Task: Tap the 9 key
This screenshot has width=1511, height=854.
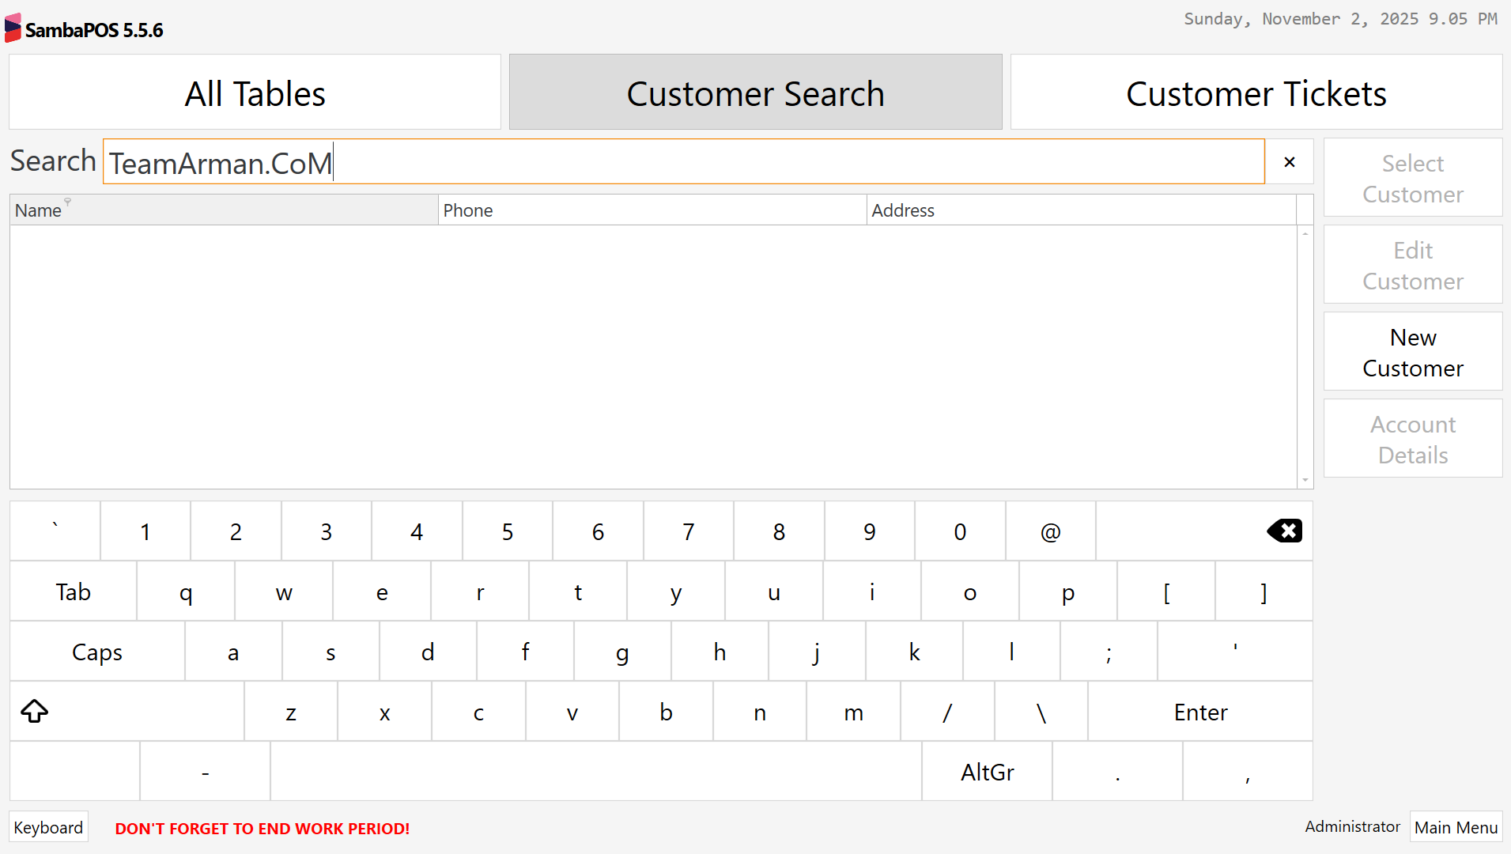Action: (x=870, y=531)
